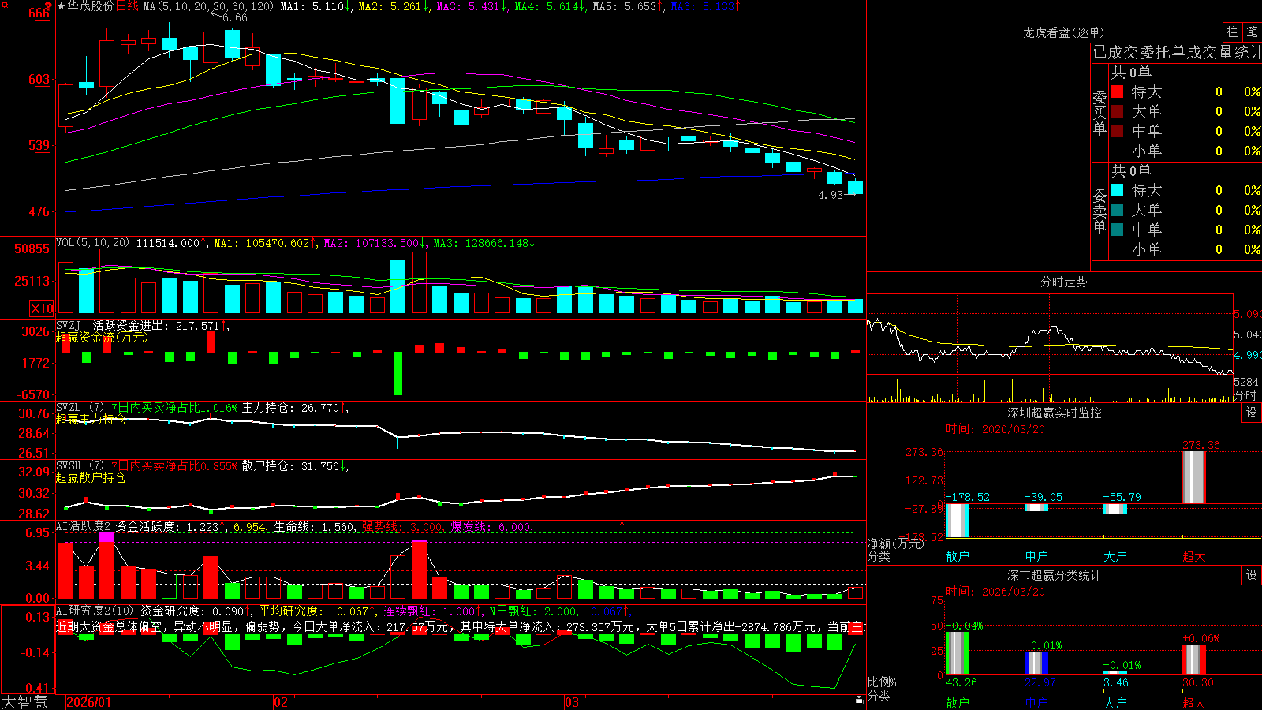Click the SVZL (7) indicator label

[x=80, y=408]
